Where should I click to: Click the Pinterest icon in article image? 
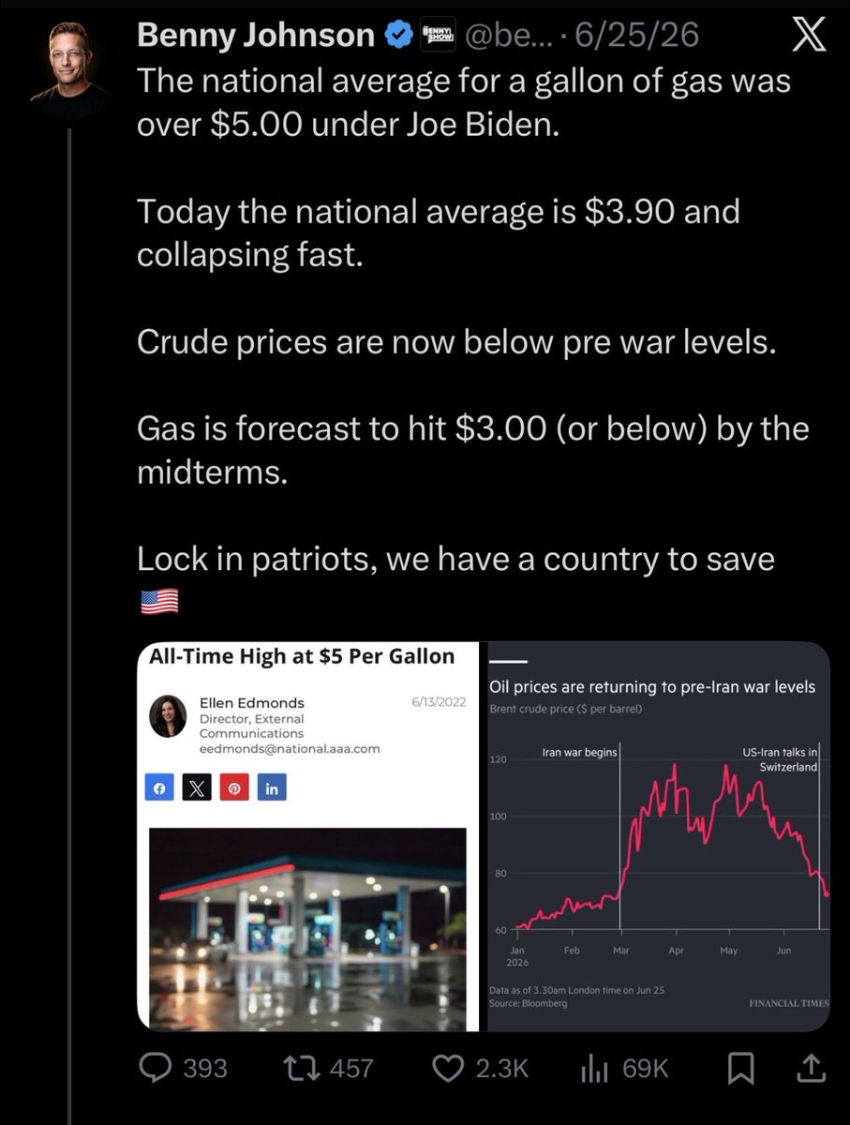pos(234,788)
